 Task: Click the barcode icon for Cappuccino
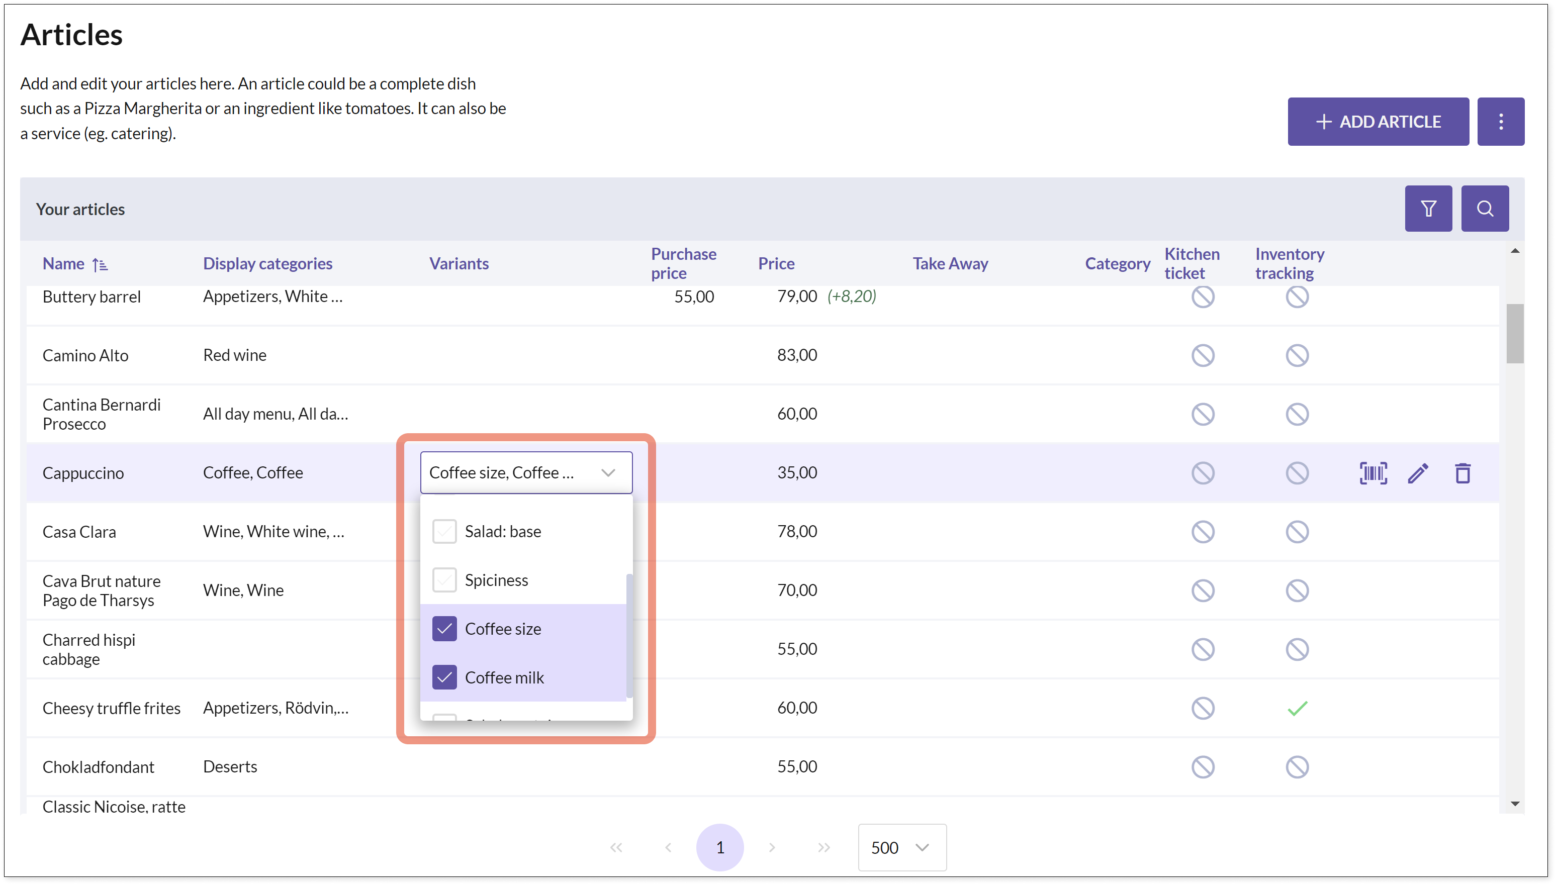coord(1372,473)
